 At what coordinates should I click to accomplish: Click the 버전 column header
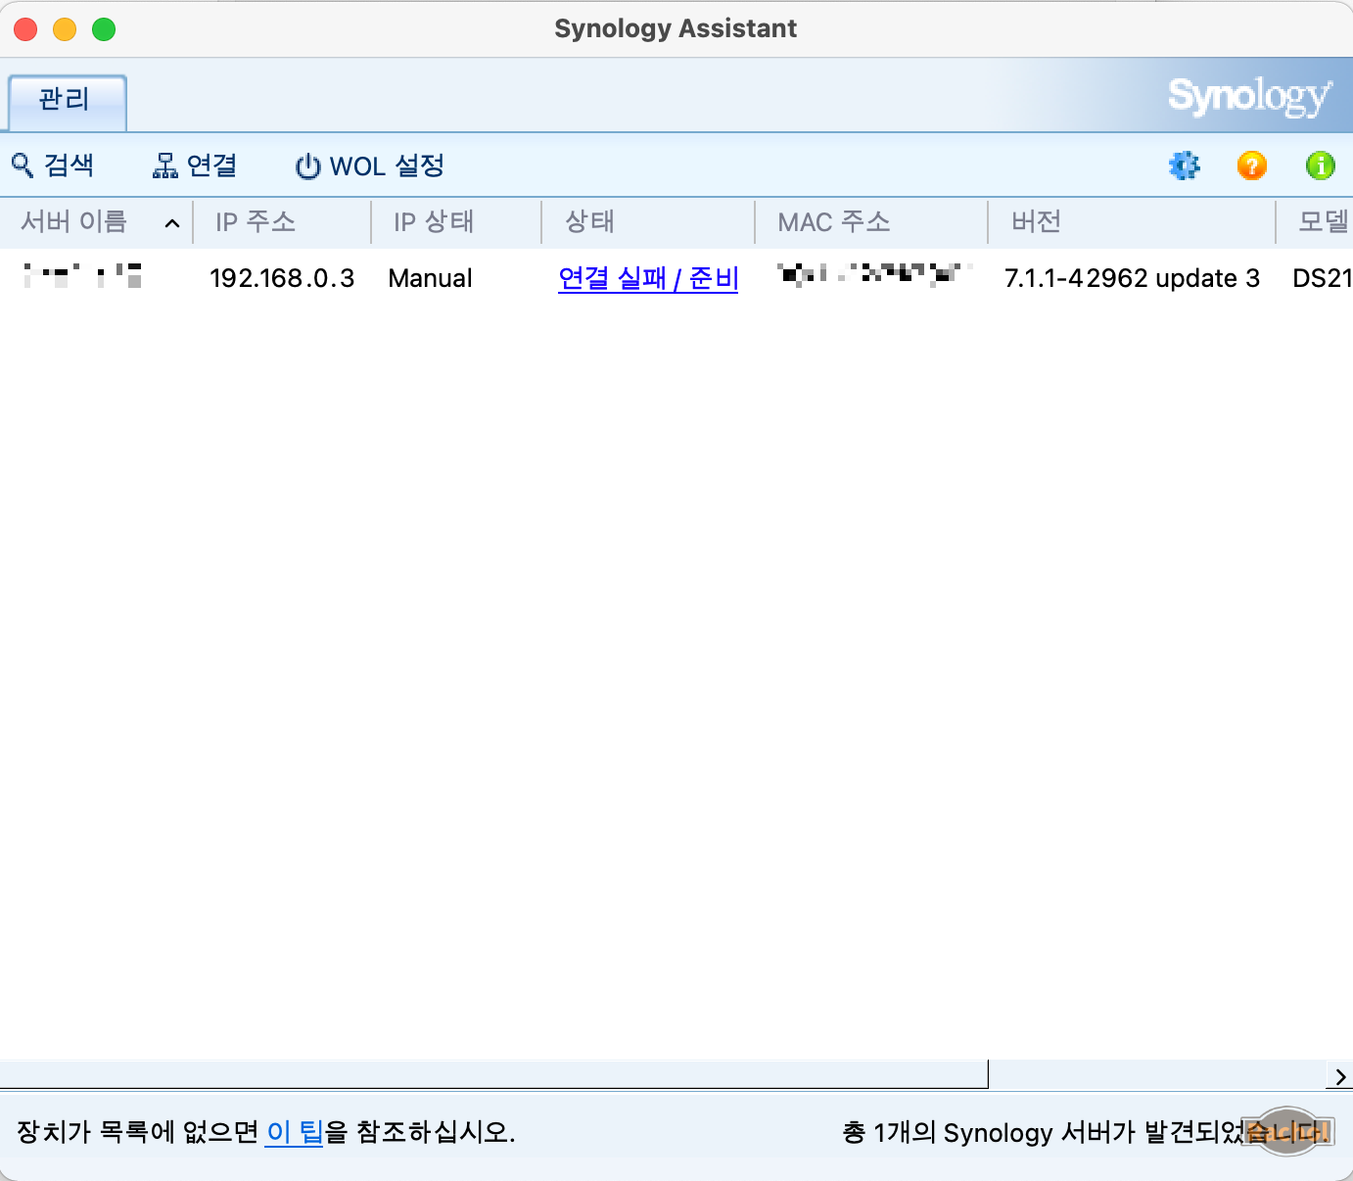1132,222
